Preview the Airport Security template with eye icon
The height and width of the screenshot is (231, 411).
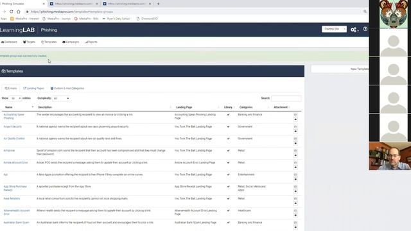295,132
